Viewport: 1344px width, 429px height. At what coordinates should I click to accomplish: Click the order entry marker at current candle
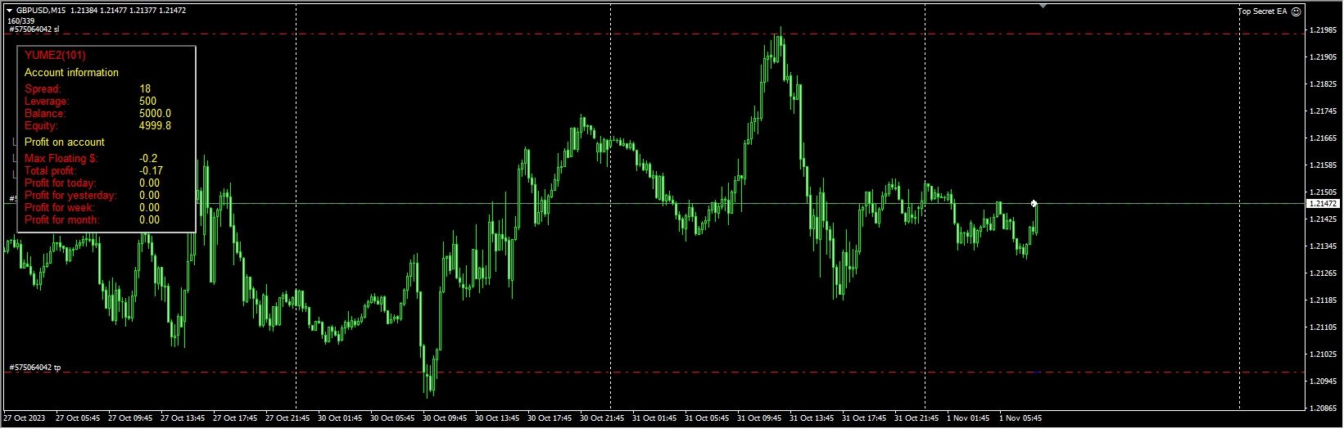pyautogui.click(x=1034, y=203)
